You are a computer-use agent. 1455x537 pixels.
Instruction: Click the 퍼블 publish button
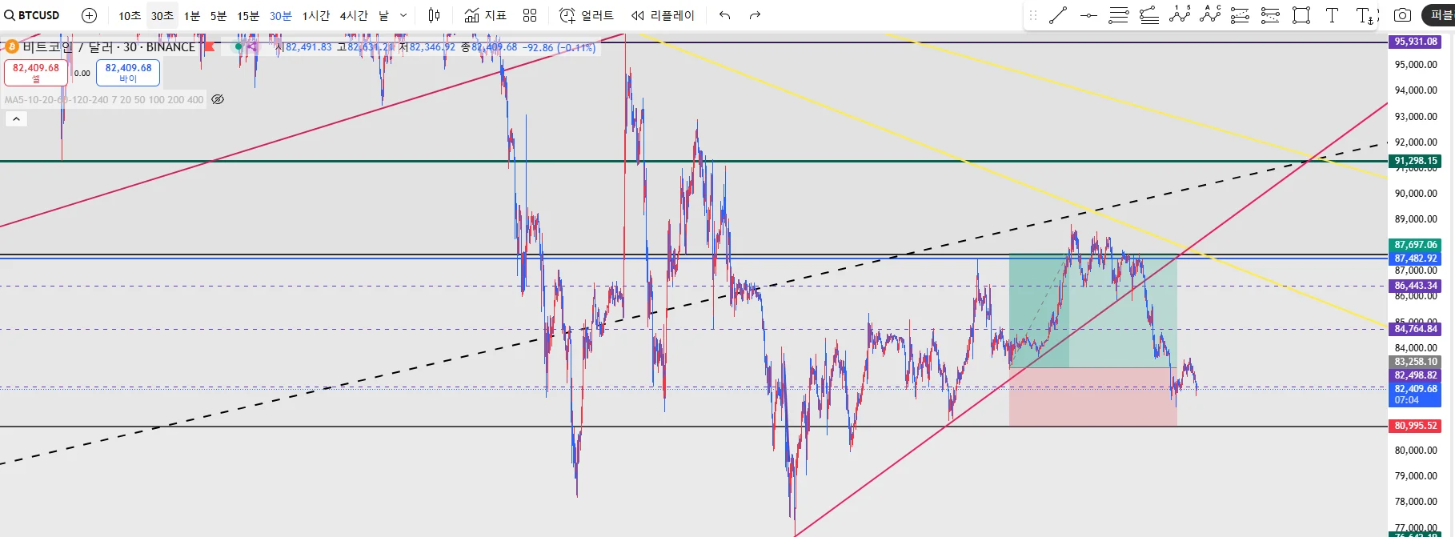click(1440, 15)
